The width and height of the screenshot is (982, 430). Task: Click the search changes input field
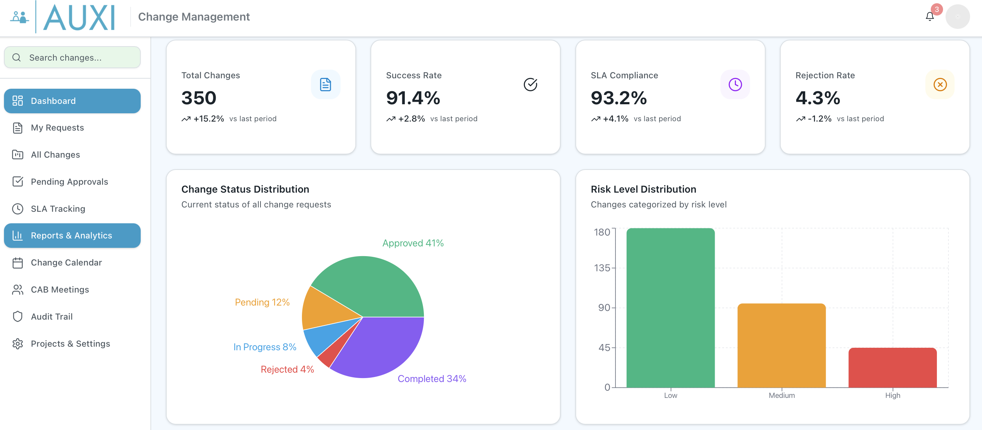click(72, 57)
